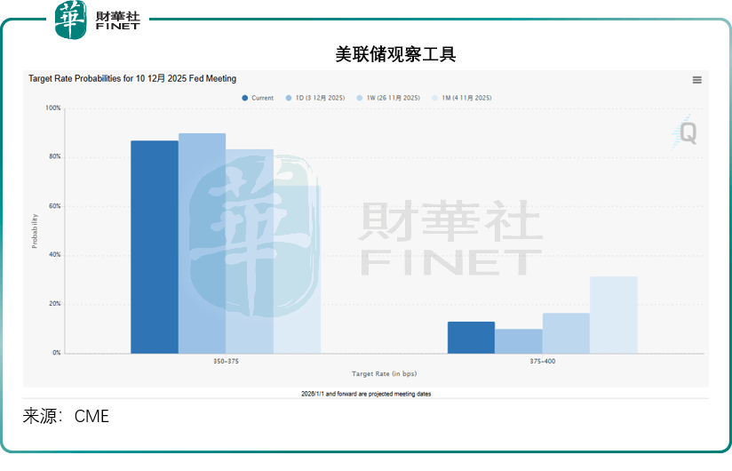Screen dimensions: 732x471
Task: Open the chart hamburger context menu
Action: tap(696, 80)
